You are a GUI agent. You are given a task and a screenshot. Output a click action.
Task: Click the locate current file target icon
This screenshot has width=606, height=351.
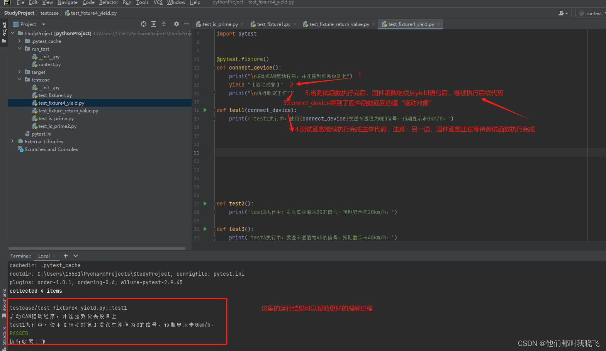[144, 24]
